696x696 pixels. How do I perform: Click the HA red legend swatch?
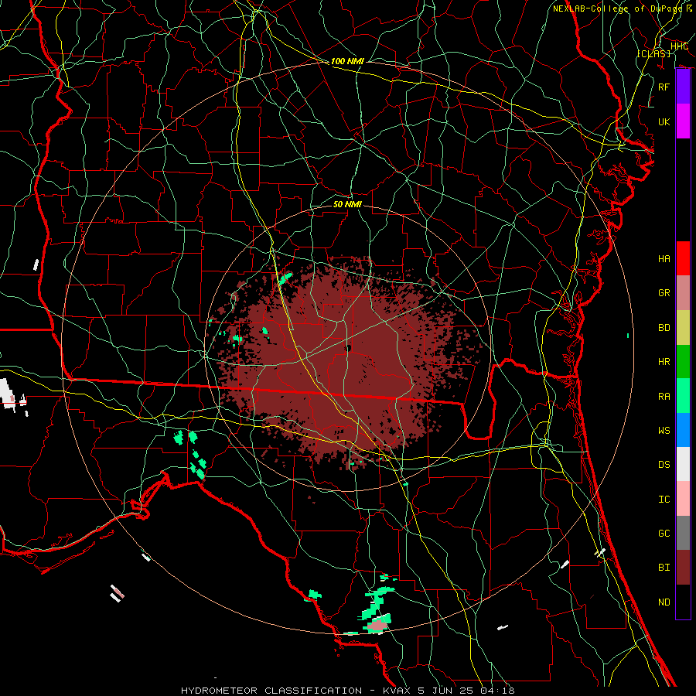pyautogui.click(x=683, y=258)
